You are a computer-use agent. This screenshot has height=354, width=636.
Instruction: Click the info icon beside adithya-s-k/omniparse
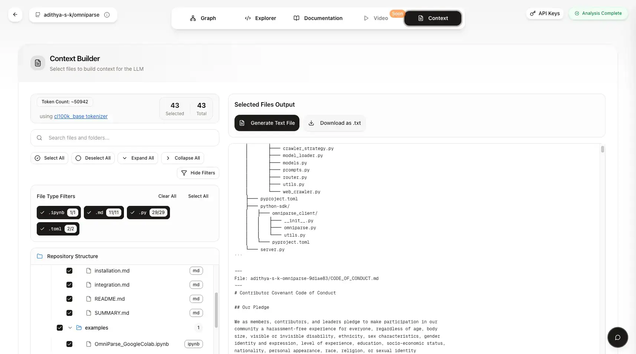tap(107, 14)
